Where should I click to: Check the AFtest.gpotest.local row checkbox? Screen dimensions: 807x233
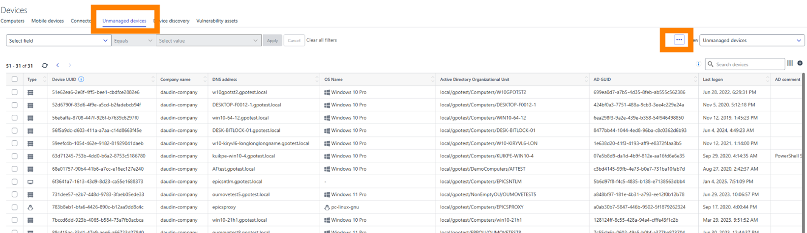[x=15, y=169]
